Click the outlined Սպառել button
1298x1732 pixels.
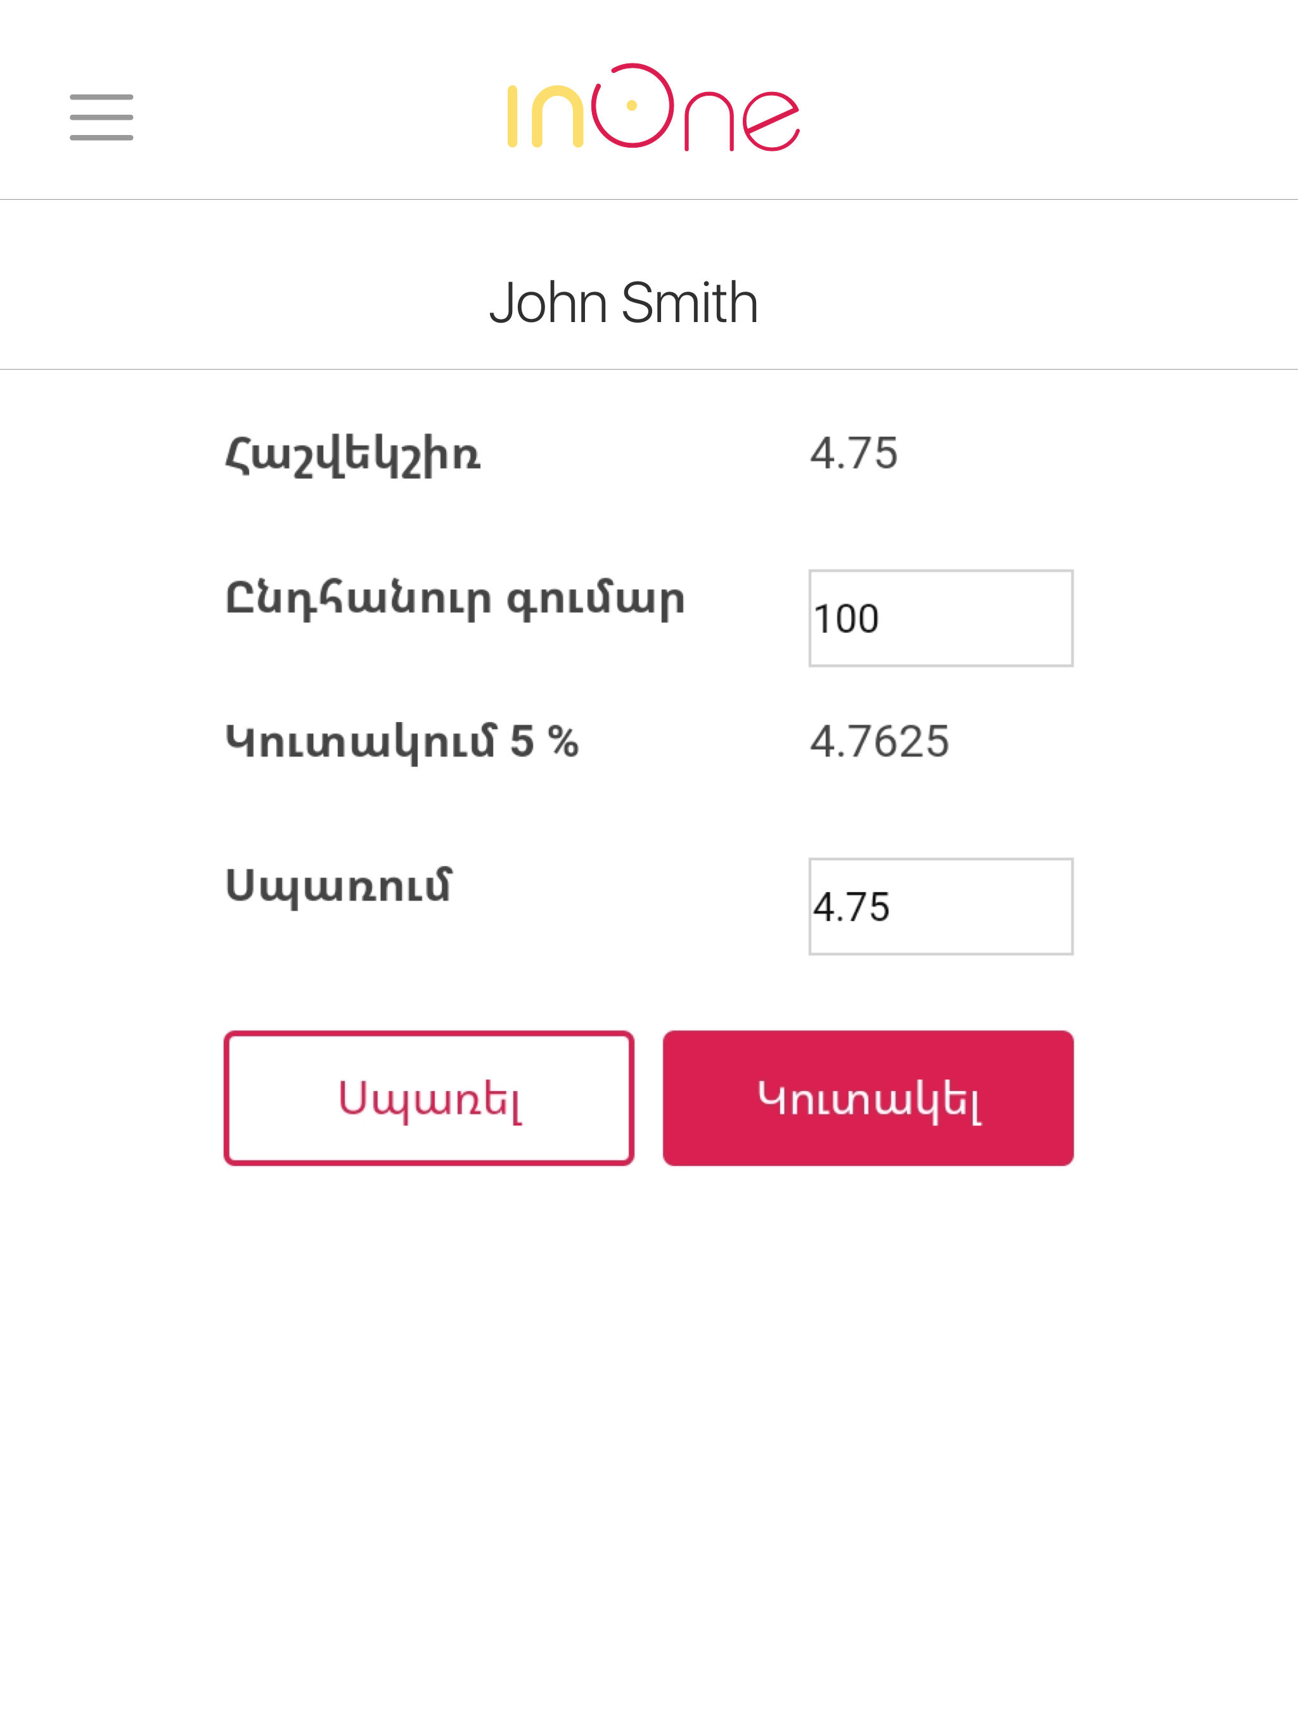(x=429, y=1099)
